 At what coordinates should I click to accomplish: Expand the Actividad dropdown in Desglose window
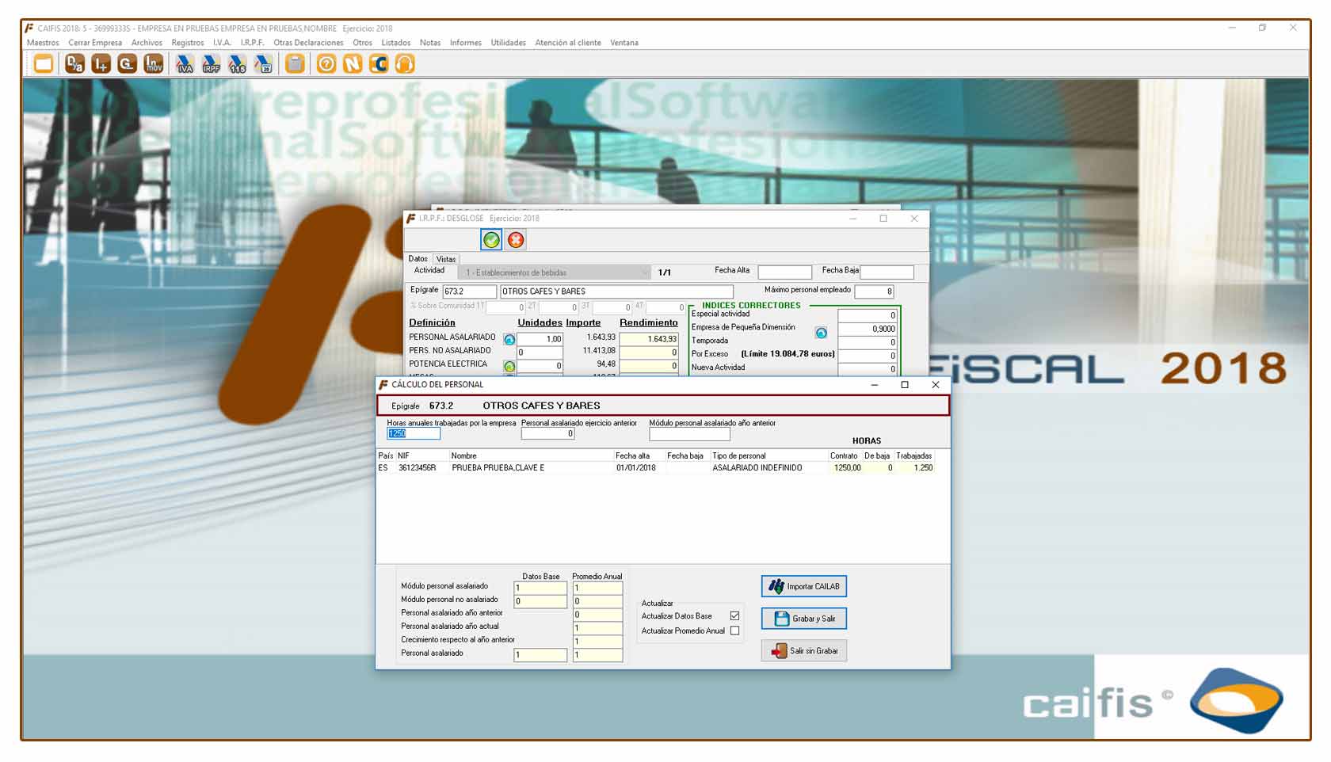coord(555,272)
